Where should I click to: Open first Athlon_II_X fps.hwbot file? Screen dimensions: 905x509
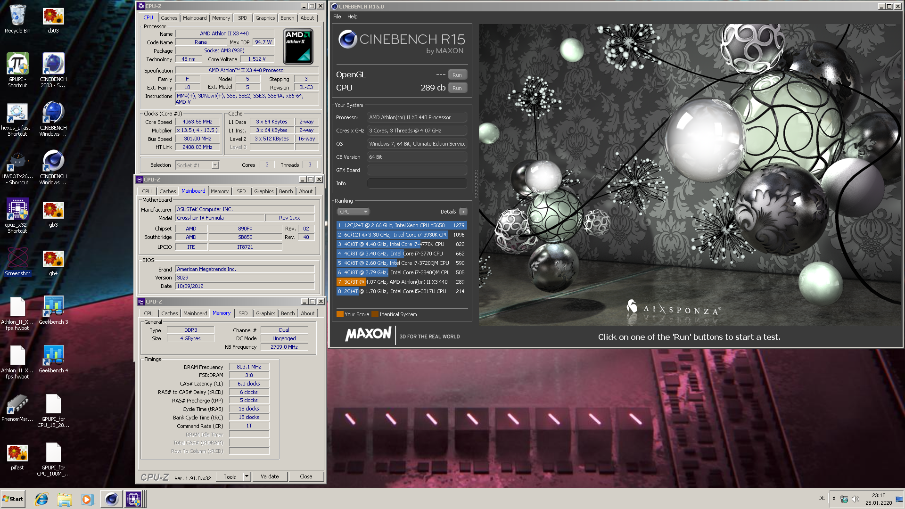17,314
